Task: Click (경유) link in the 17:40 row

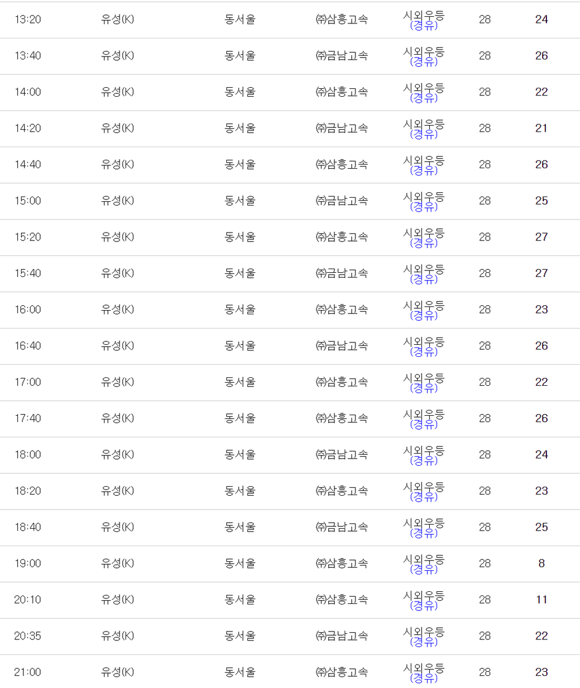Action: click(423, 424)
